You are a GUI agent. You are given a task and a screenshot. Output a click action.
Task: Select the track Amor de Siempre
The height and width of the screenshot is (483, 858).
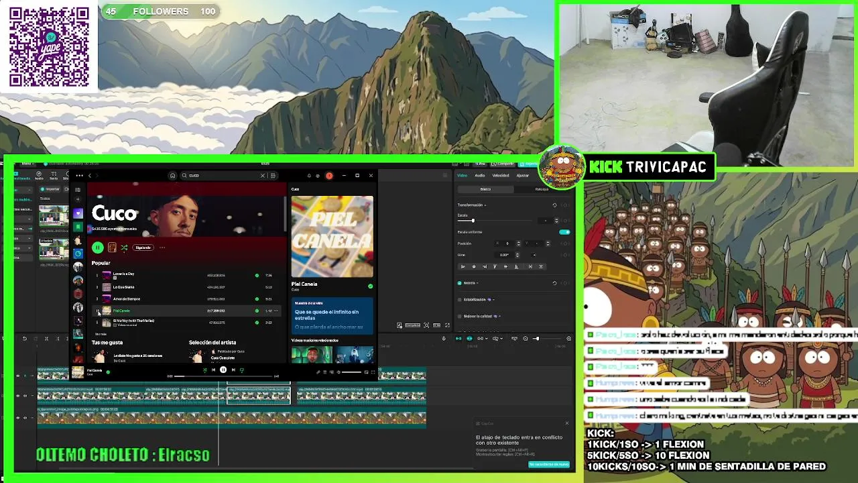coord(127,299)
